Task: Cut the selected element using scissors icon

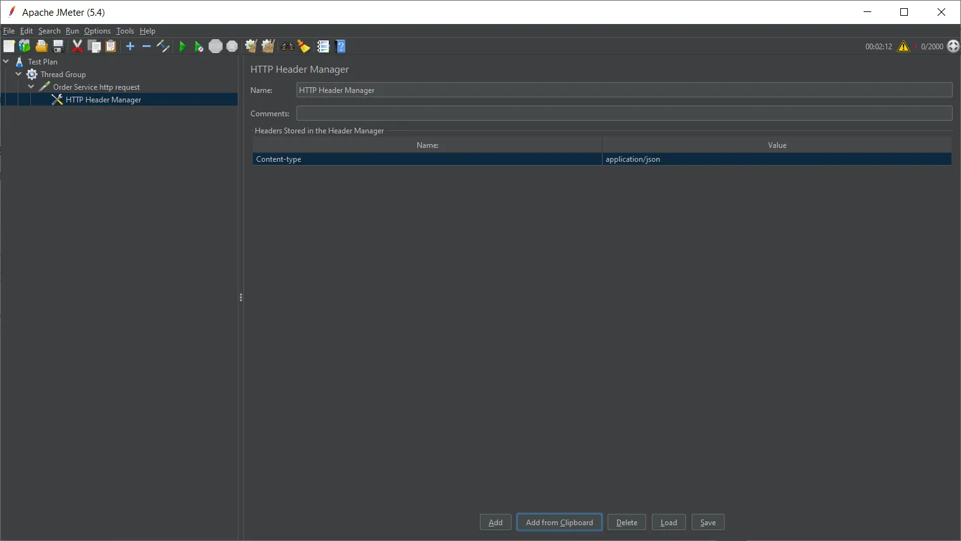Action: (x=77, y=46)
